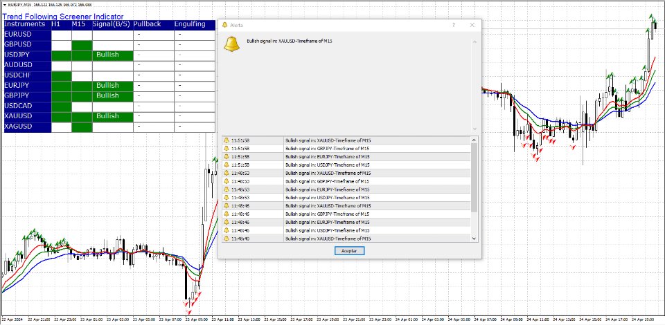Click the large bell icon in Alerta dialog
The height and width of the screenshot is (325, 665).
click(x=231, y=44)
